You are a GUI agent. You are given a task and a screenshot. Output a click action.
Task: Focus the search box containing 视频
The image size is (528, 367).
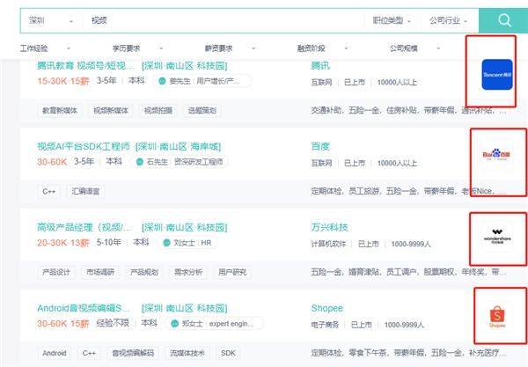pos(220,19)
